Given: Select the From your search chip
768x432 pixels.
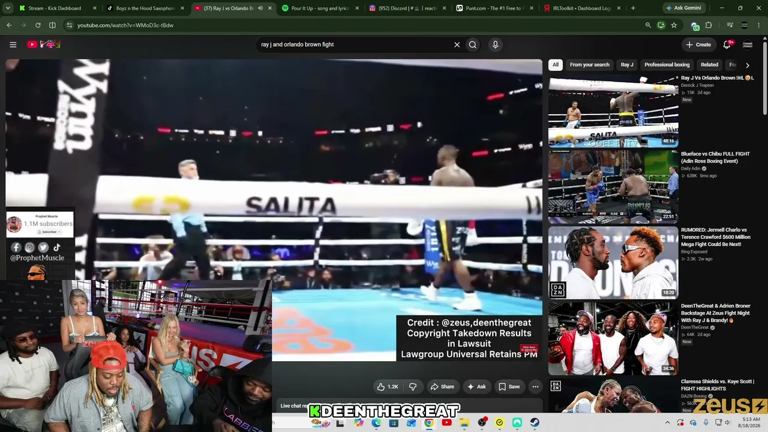Looking at the screenshot, I should 589,65.
